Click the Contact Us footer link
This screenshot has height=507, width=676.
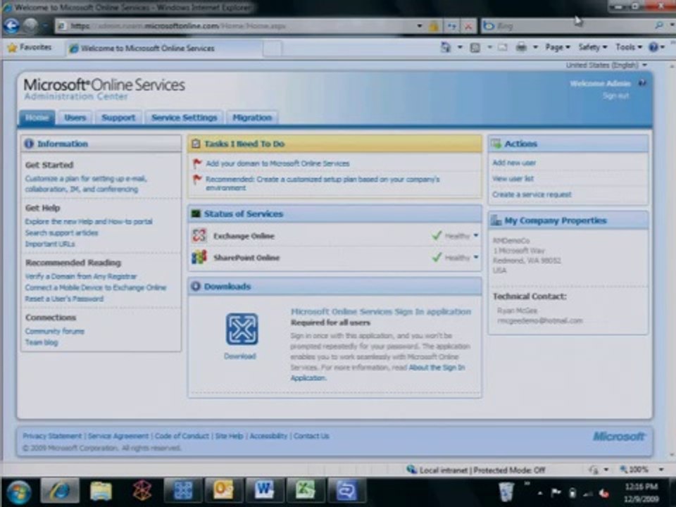click(311, 436)
